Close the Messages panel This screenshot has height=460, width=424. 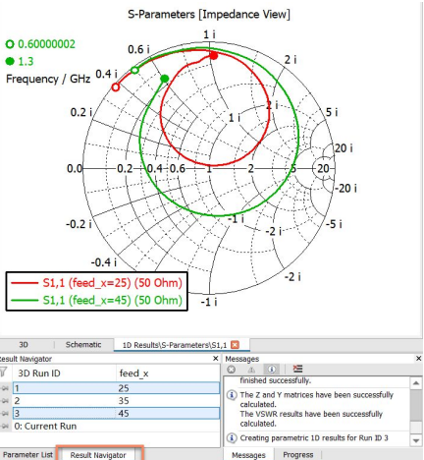(418, 359)
